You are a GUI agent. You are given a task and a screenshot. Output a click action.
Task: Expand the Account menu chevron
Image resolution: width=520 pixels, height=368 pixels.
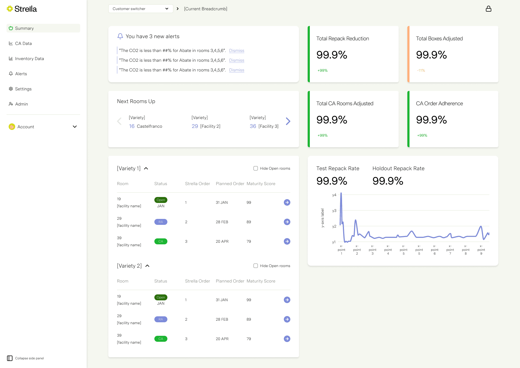[75, 127]
